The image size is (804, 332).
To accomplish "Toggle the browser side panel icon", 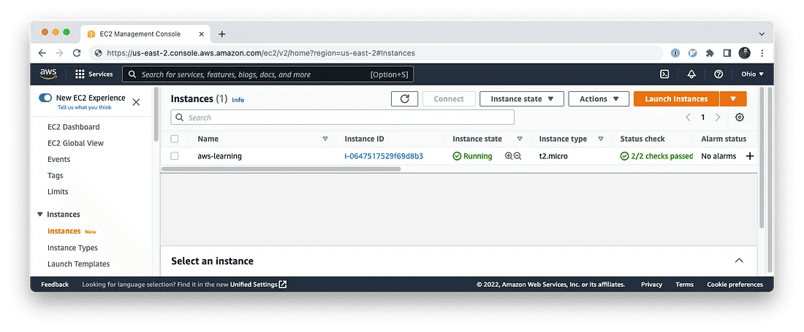I will click(727, 53).
